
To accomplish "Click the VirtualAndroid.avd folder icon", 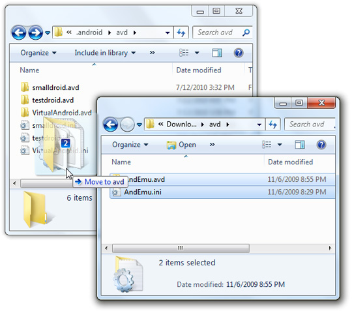I will [x=25, y=112].
